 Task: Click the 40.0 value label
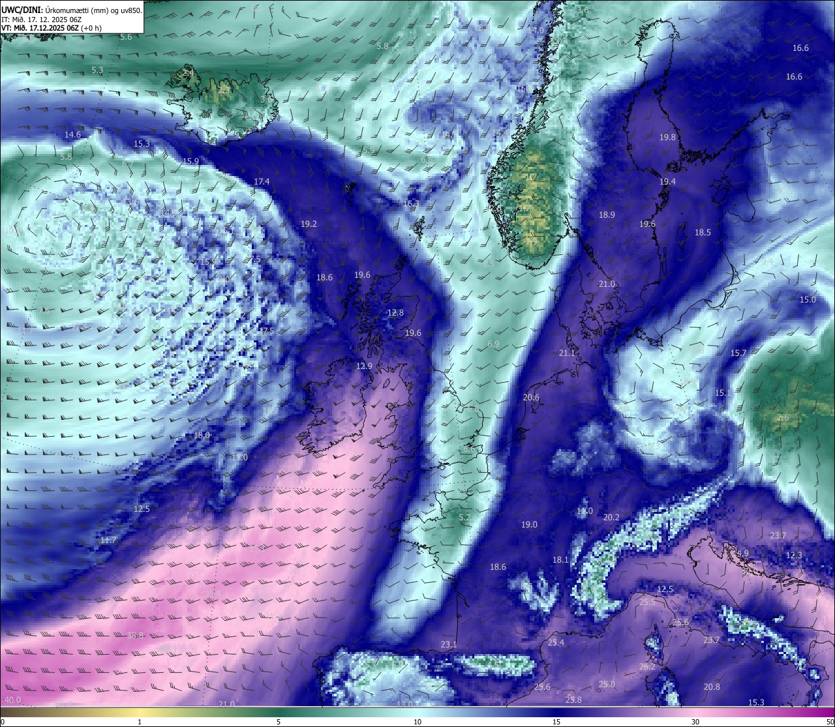(12, 700)
